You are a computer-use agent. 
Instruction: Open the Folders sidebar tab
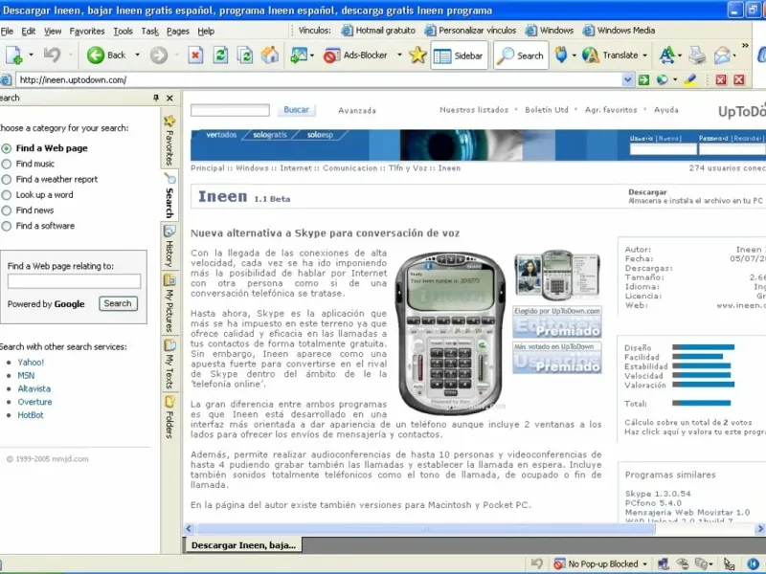click(169, 417)
